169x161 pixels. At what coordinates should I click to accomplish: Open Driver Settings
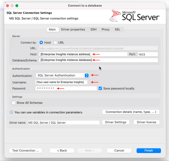point(116,122)
